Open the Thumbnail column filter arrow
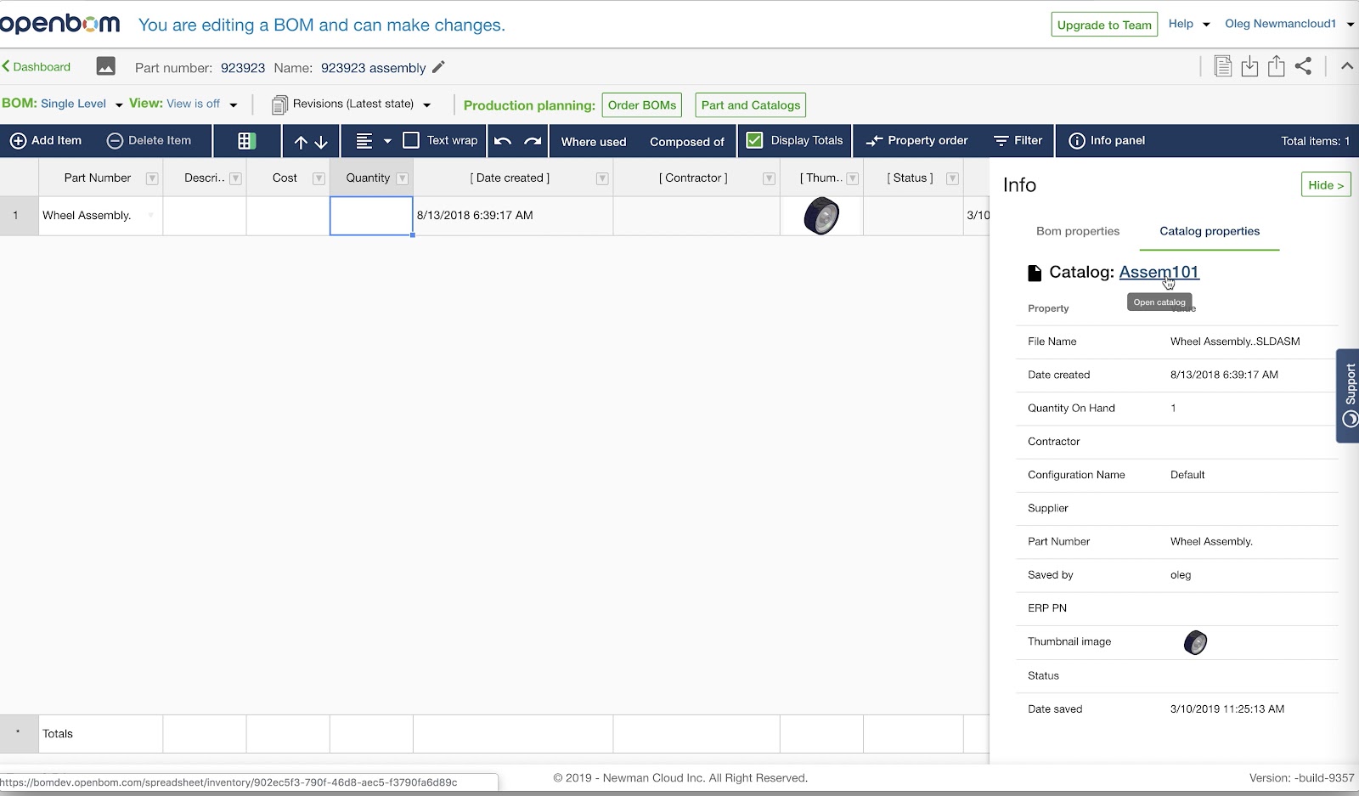 (853, 178)
